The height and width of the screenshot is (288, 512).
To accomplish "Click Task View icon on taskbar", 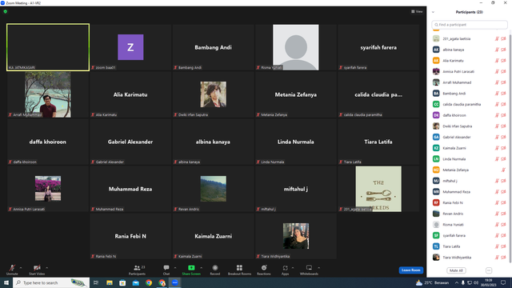I will point(96,282).
